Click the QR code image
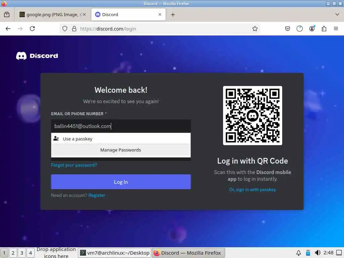This screenshot has width=344, height=258. pyautogui.click(x=253, y=116)
